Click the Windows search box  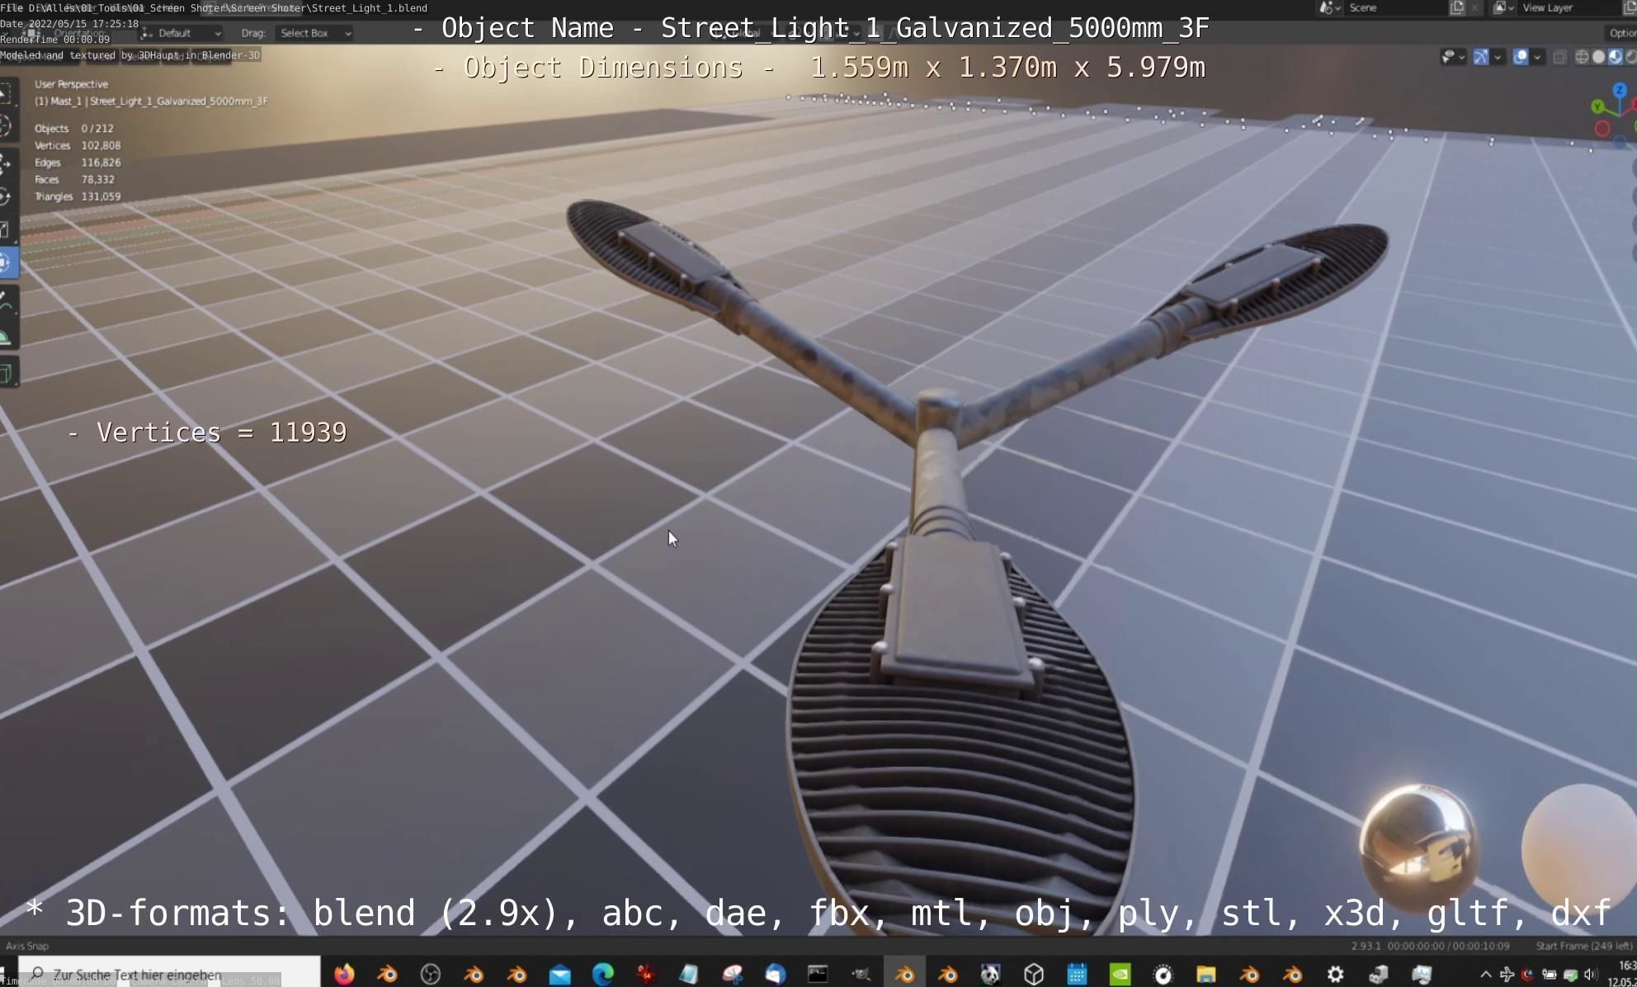point(169,974)
